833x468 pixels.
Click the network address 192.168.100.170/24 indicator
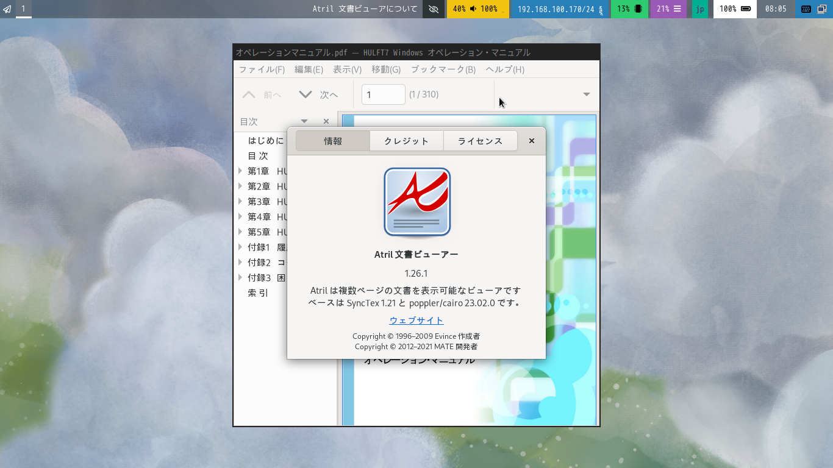click(x=556, y=9)
